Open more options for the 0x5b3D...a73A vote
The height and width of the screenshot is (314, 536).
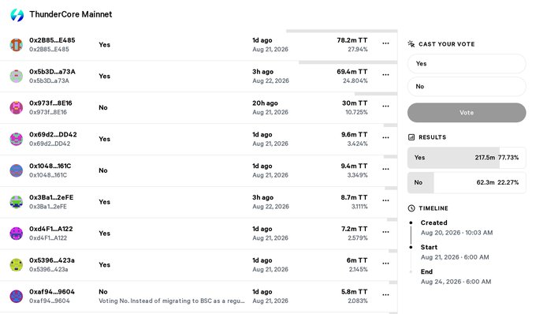click(385, 75)
